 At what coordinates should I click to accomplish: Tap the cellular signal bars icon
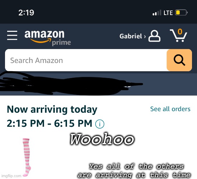(x=157, y=13)
